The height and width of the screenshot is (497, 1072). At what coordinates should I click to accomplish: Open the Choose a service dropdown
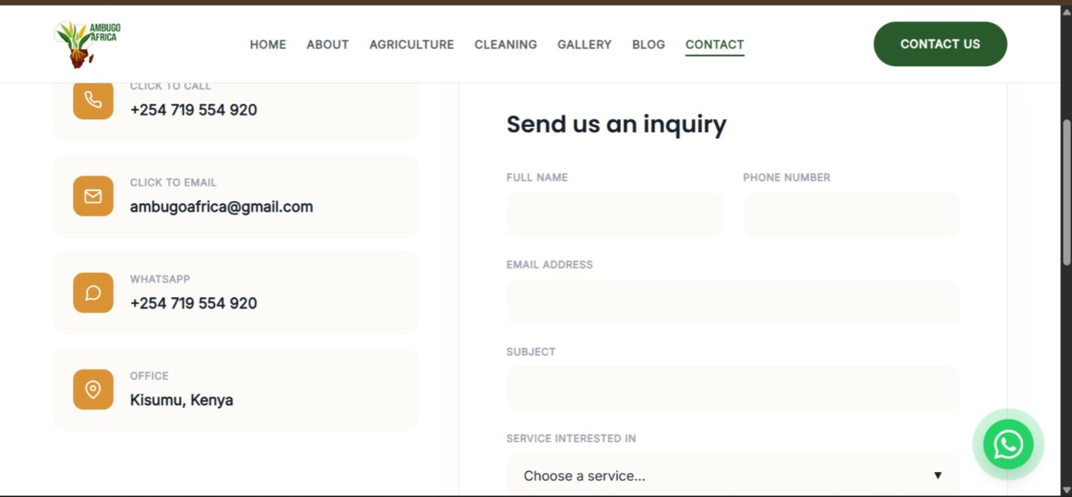pyautogui.click(x=733, y=476)
